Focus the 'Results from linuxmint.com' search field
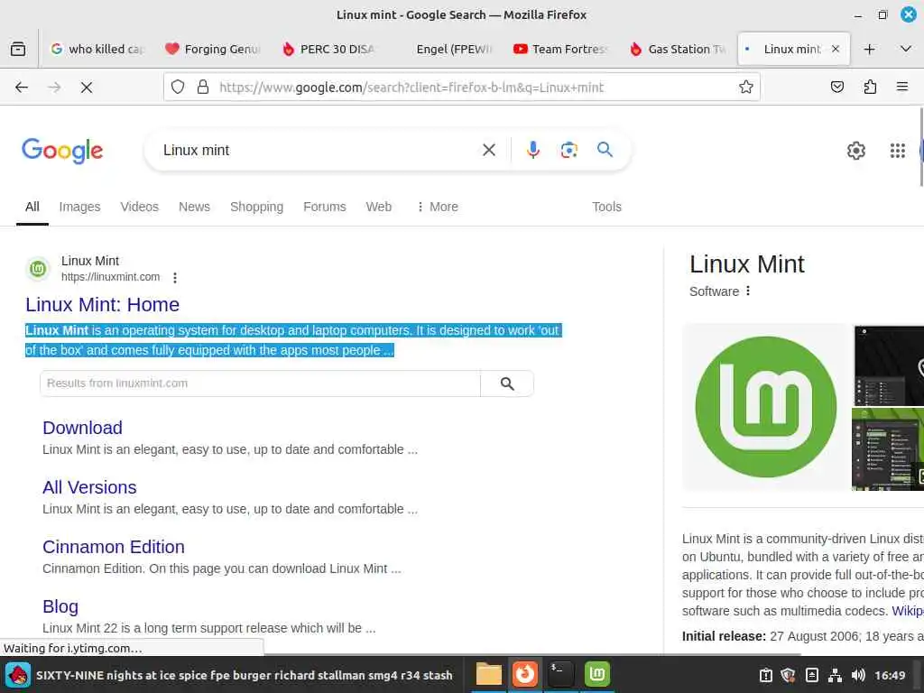 [x=260, y=383]
